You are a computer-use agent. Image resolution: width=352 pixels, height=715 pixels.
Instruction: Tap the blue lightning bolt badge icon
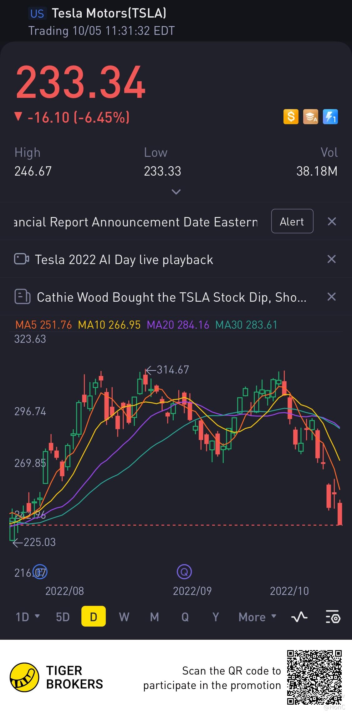point(330,117)
